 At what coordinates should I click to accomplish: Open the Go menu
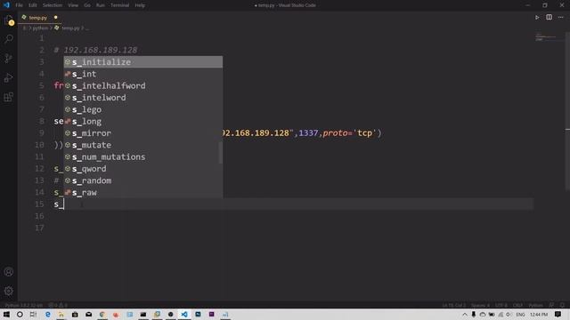click(x=87, y=5)
